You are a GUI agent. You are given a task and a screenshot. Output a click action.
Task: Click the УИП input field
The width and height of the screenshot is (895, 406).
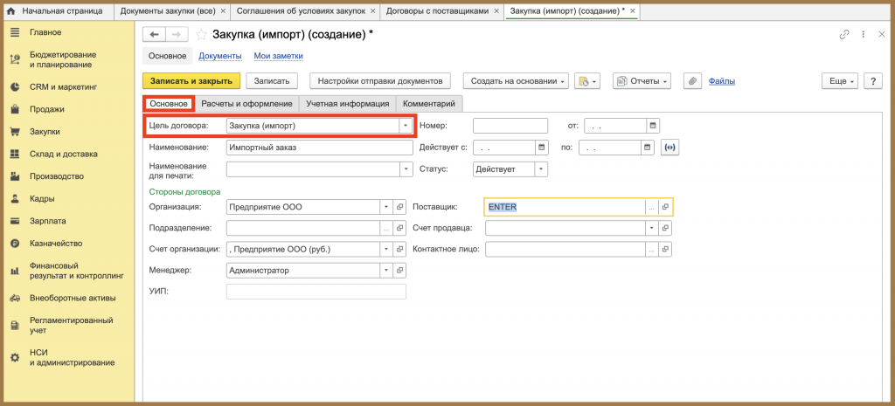click(316, 292)
